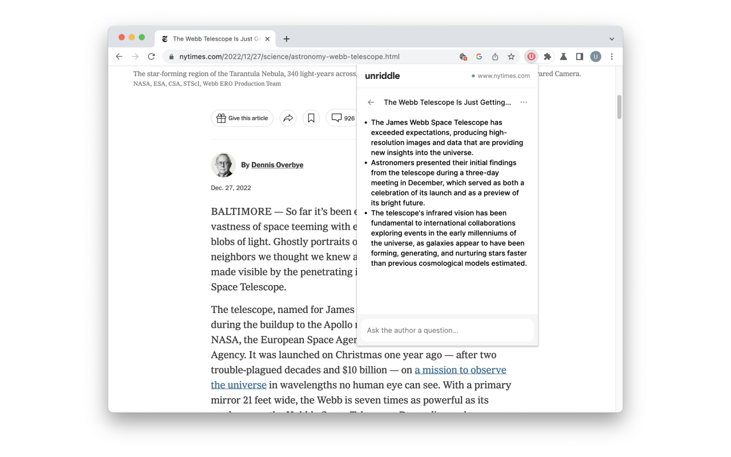
Task: Open Dennis Overbye author link
Action: pyautogui.click(x=277, y=165)
